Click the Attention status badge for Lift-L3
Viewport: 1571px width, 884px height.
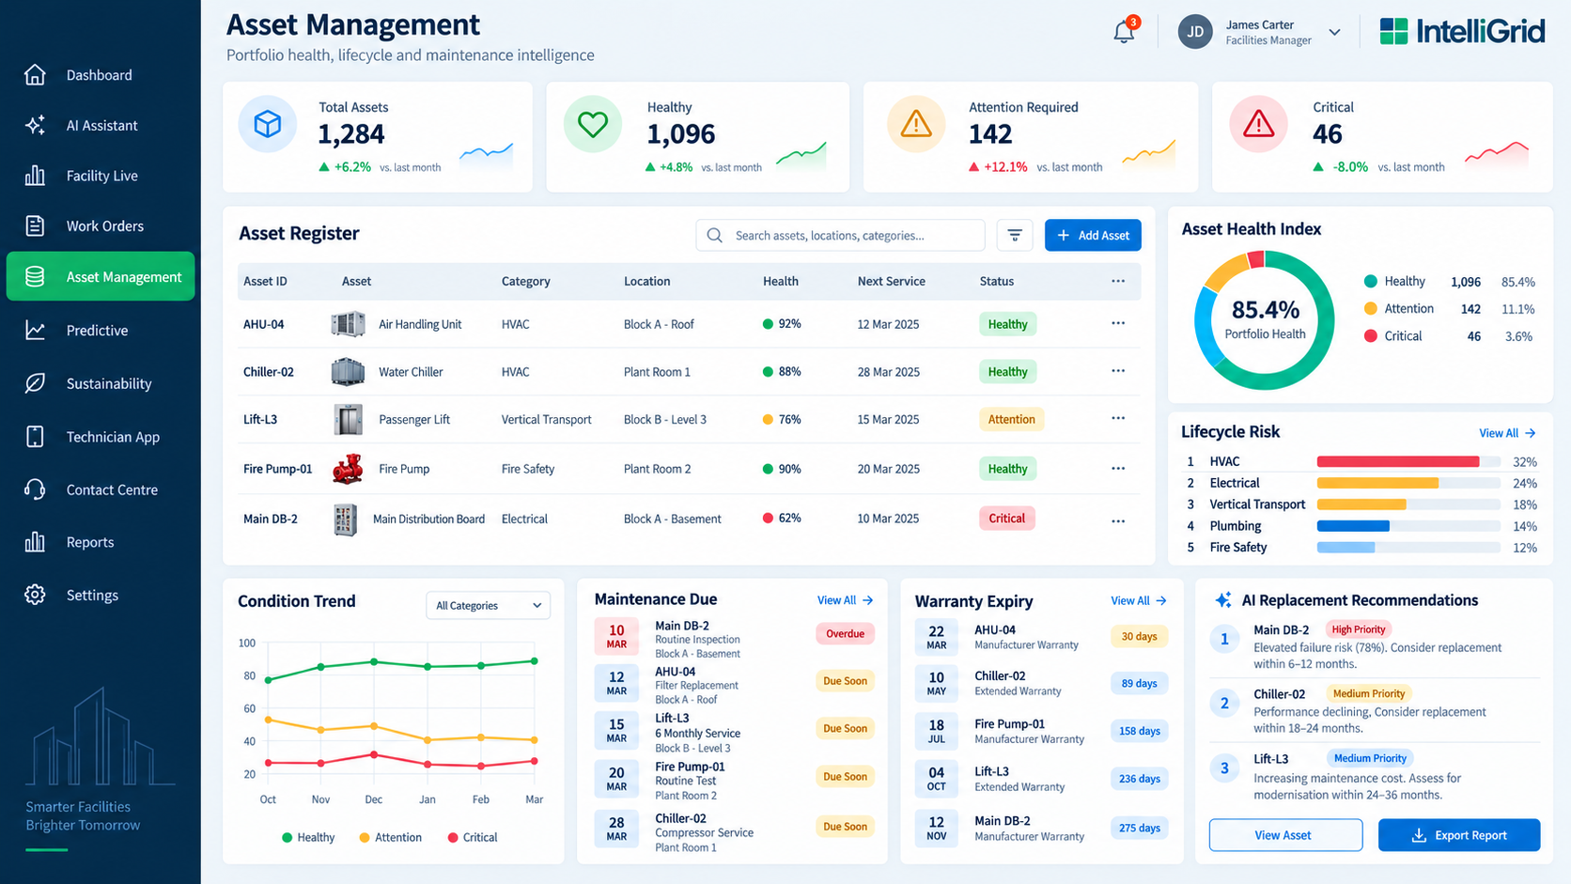point(1011,419)
